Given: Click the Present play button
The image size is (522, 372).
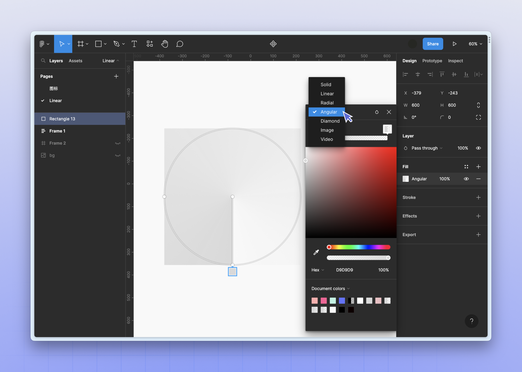Looking at the screenshot, I should 454,44.
